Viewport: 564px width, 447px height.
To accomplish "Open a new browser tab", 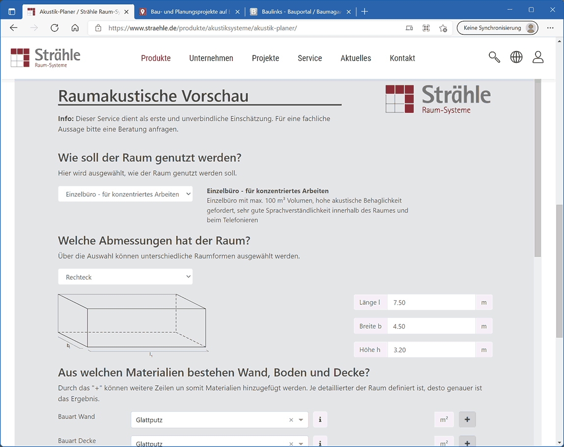I will tap(365, 12).
